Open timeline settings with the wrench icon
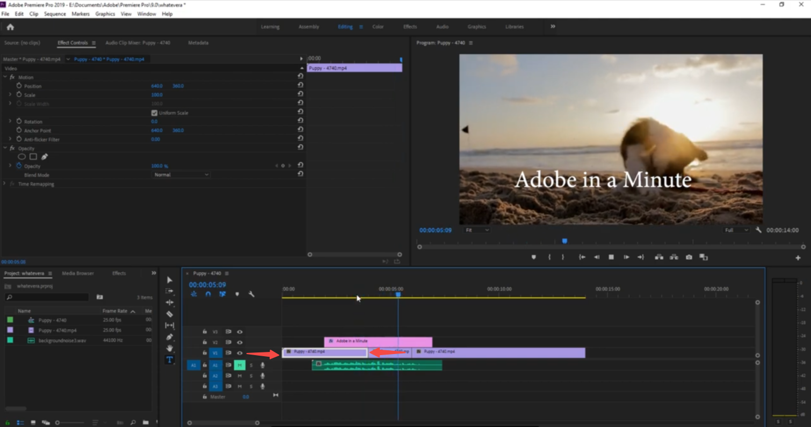The width and height of the screenshot is (811, 427). (251, 294)
